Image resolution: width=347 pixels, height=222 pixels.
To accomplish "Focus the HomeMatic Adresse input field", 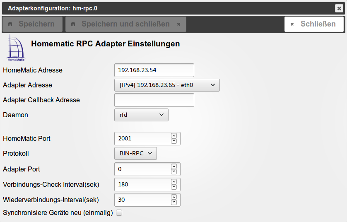I will (x=154, y=70).
